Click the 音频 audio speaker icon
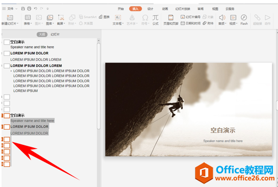Image resolution: width=278 pixels, height=187 pixels. pos(222,17)
